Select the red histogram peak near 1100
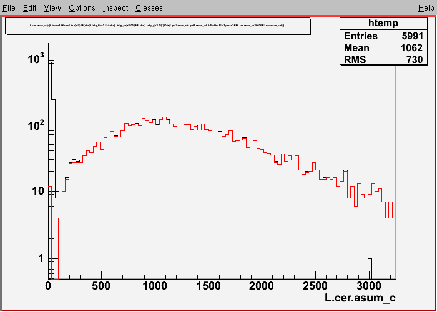The width and height of the screenshot is (437, 312). click(x=164, y=118)
